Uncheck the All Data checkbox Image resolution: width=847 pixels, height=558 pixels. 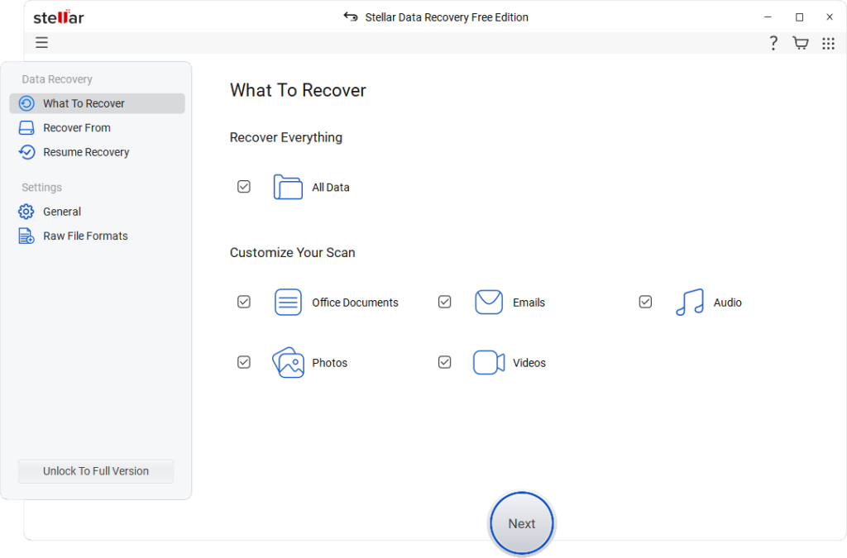tap(244, 187)
